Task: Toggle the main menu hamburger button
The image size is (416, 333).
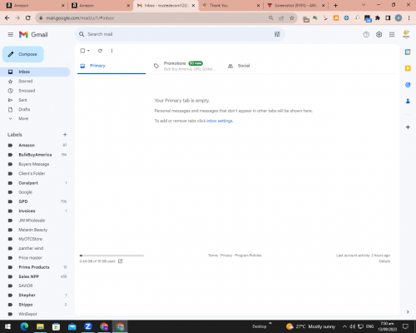Action: click(11, 34)
